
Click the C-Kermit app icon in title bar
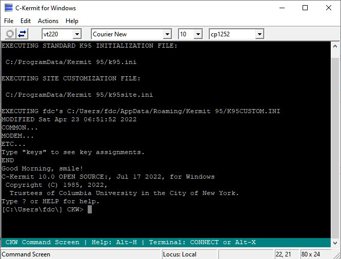click(9, 8)
